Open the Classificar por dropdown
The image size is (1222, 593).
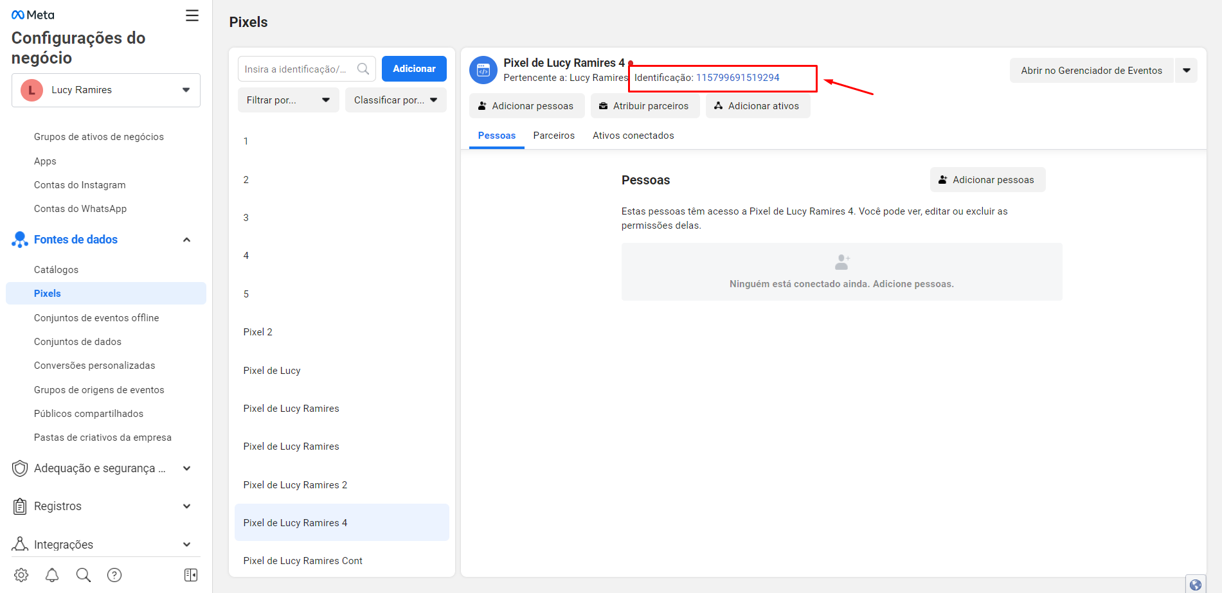(x=395, y=100)
